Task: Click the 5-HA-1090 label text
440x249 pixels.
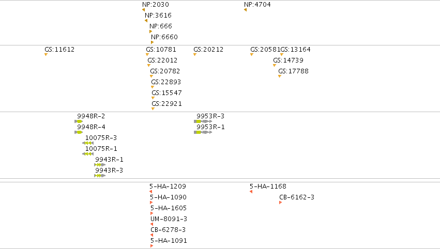Action: [x=168, y=197]
